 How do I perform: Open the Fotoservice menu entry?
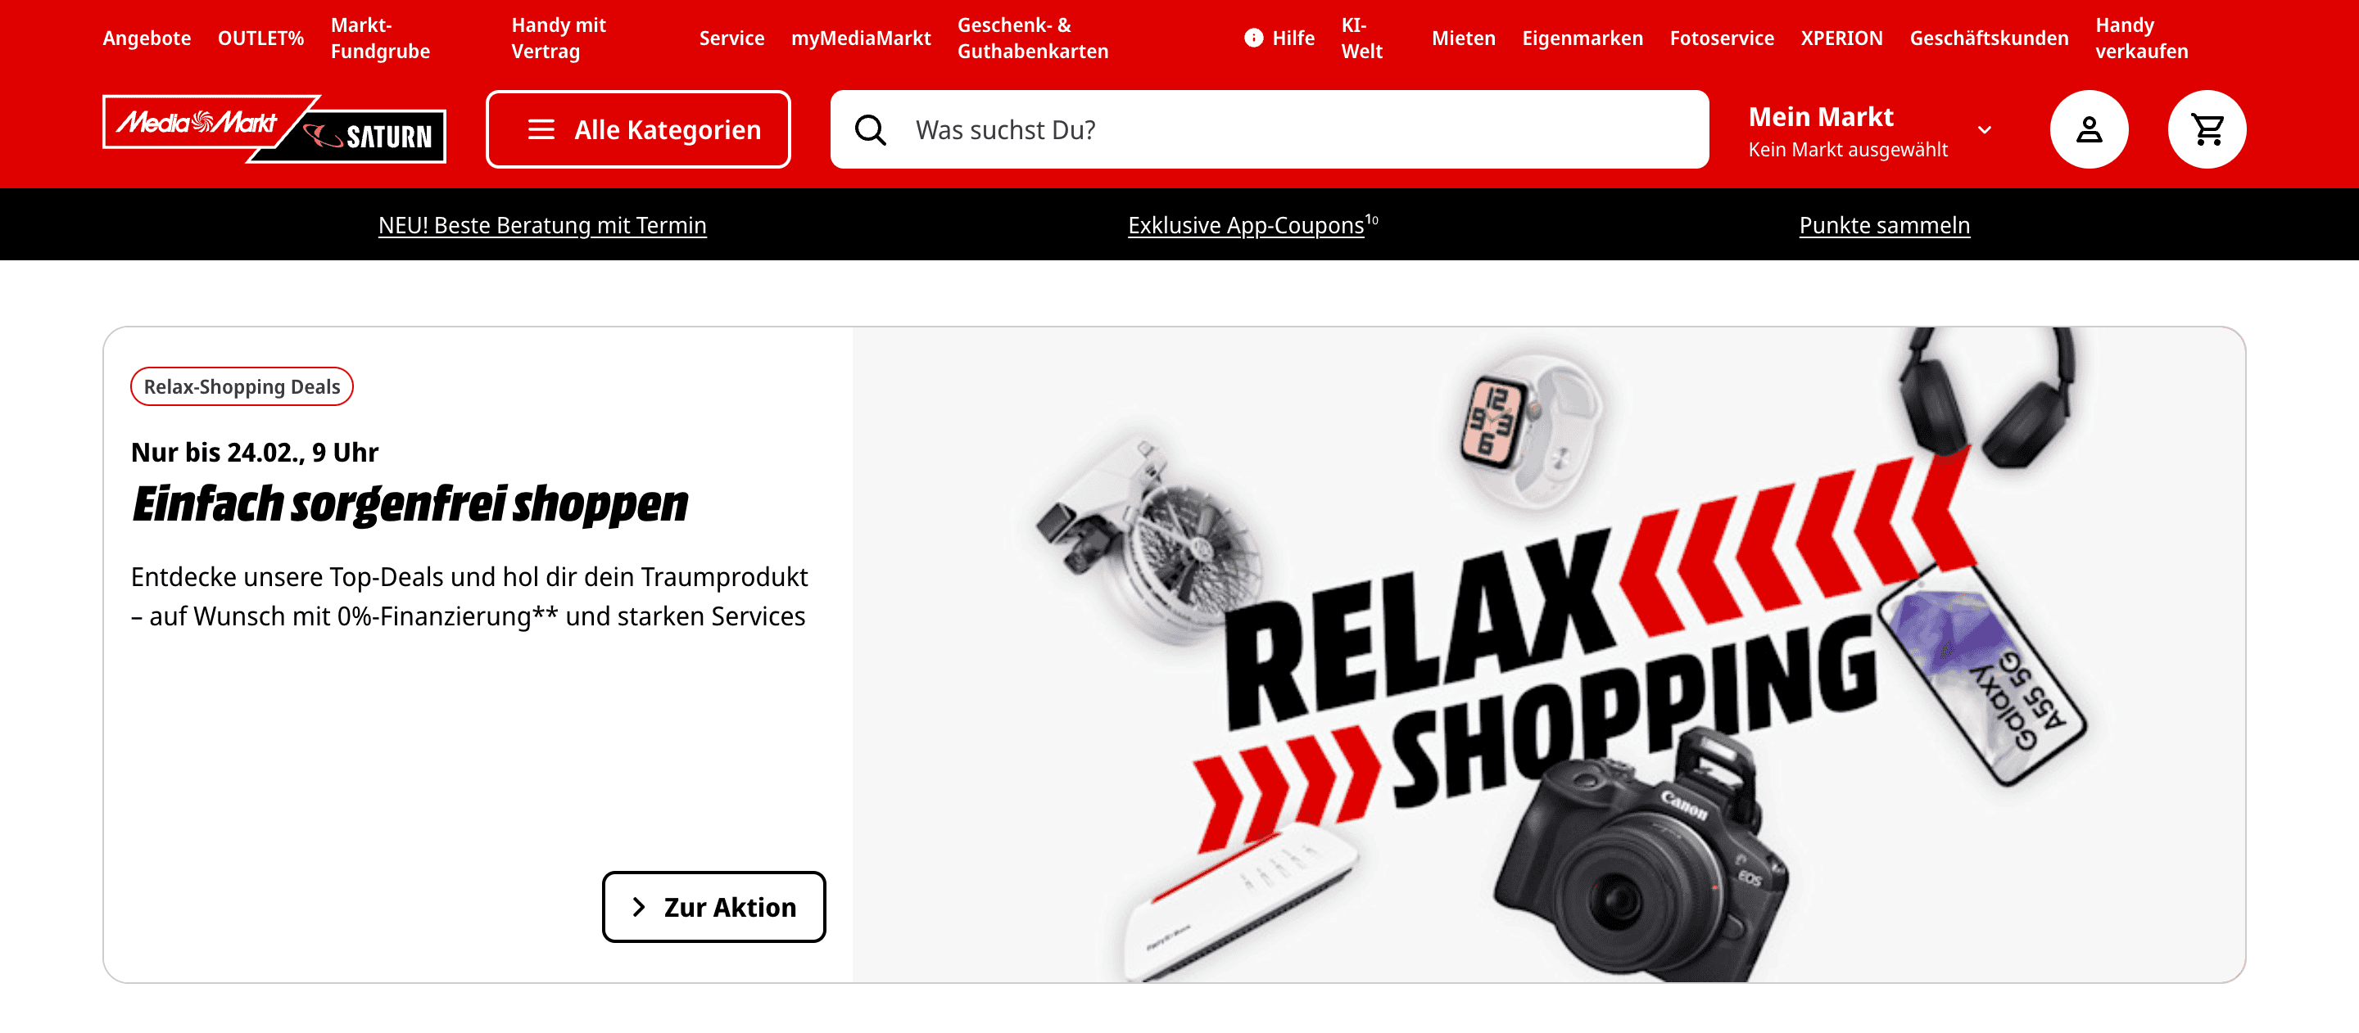pos(1722,38)
